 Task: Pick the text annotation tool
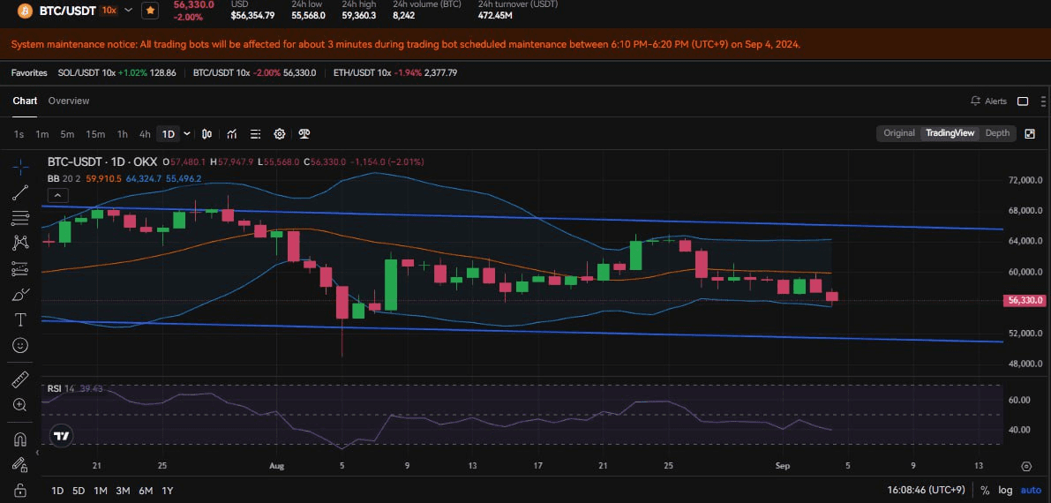click(x=20, y=320)
